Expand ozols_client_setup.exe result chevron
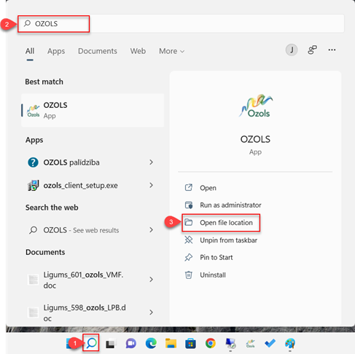 point(151,185)
